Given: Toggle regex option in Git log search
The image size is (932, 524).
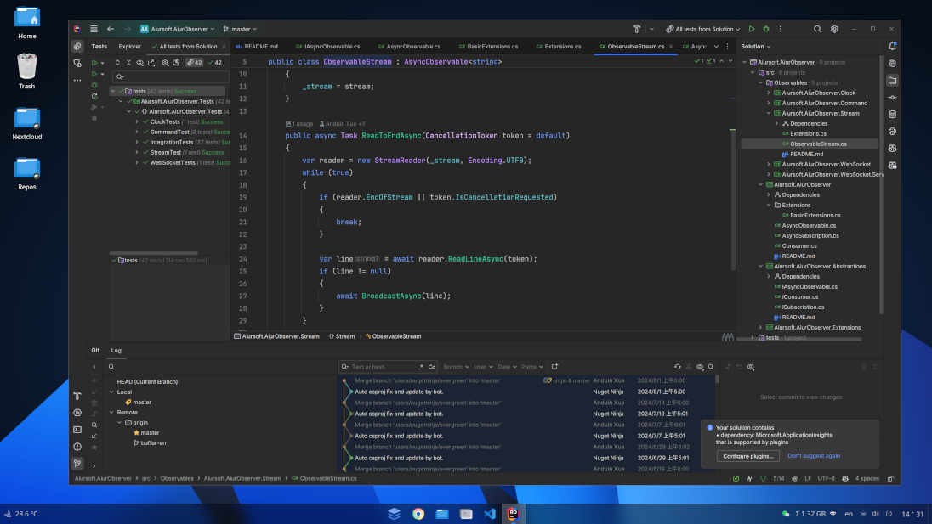Looking at the screenshot, I should [x=422, y=367].
